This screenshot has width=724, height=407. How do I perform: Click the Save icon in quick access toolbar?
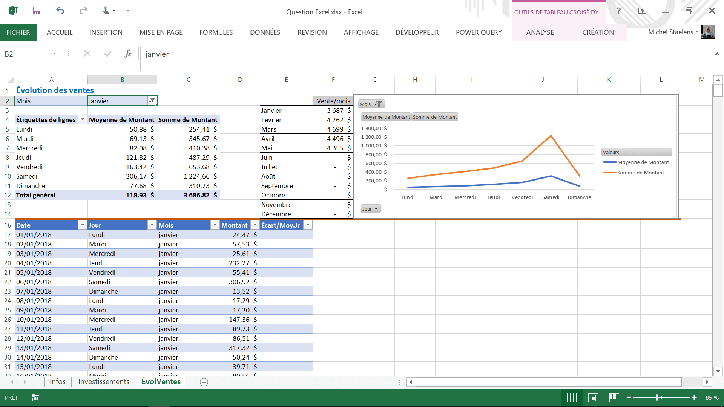[x=37, y=11]
